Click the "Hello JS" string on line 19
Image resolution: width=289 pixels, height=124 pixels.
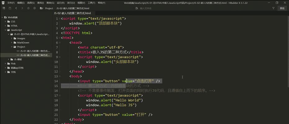coord(124,105)
